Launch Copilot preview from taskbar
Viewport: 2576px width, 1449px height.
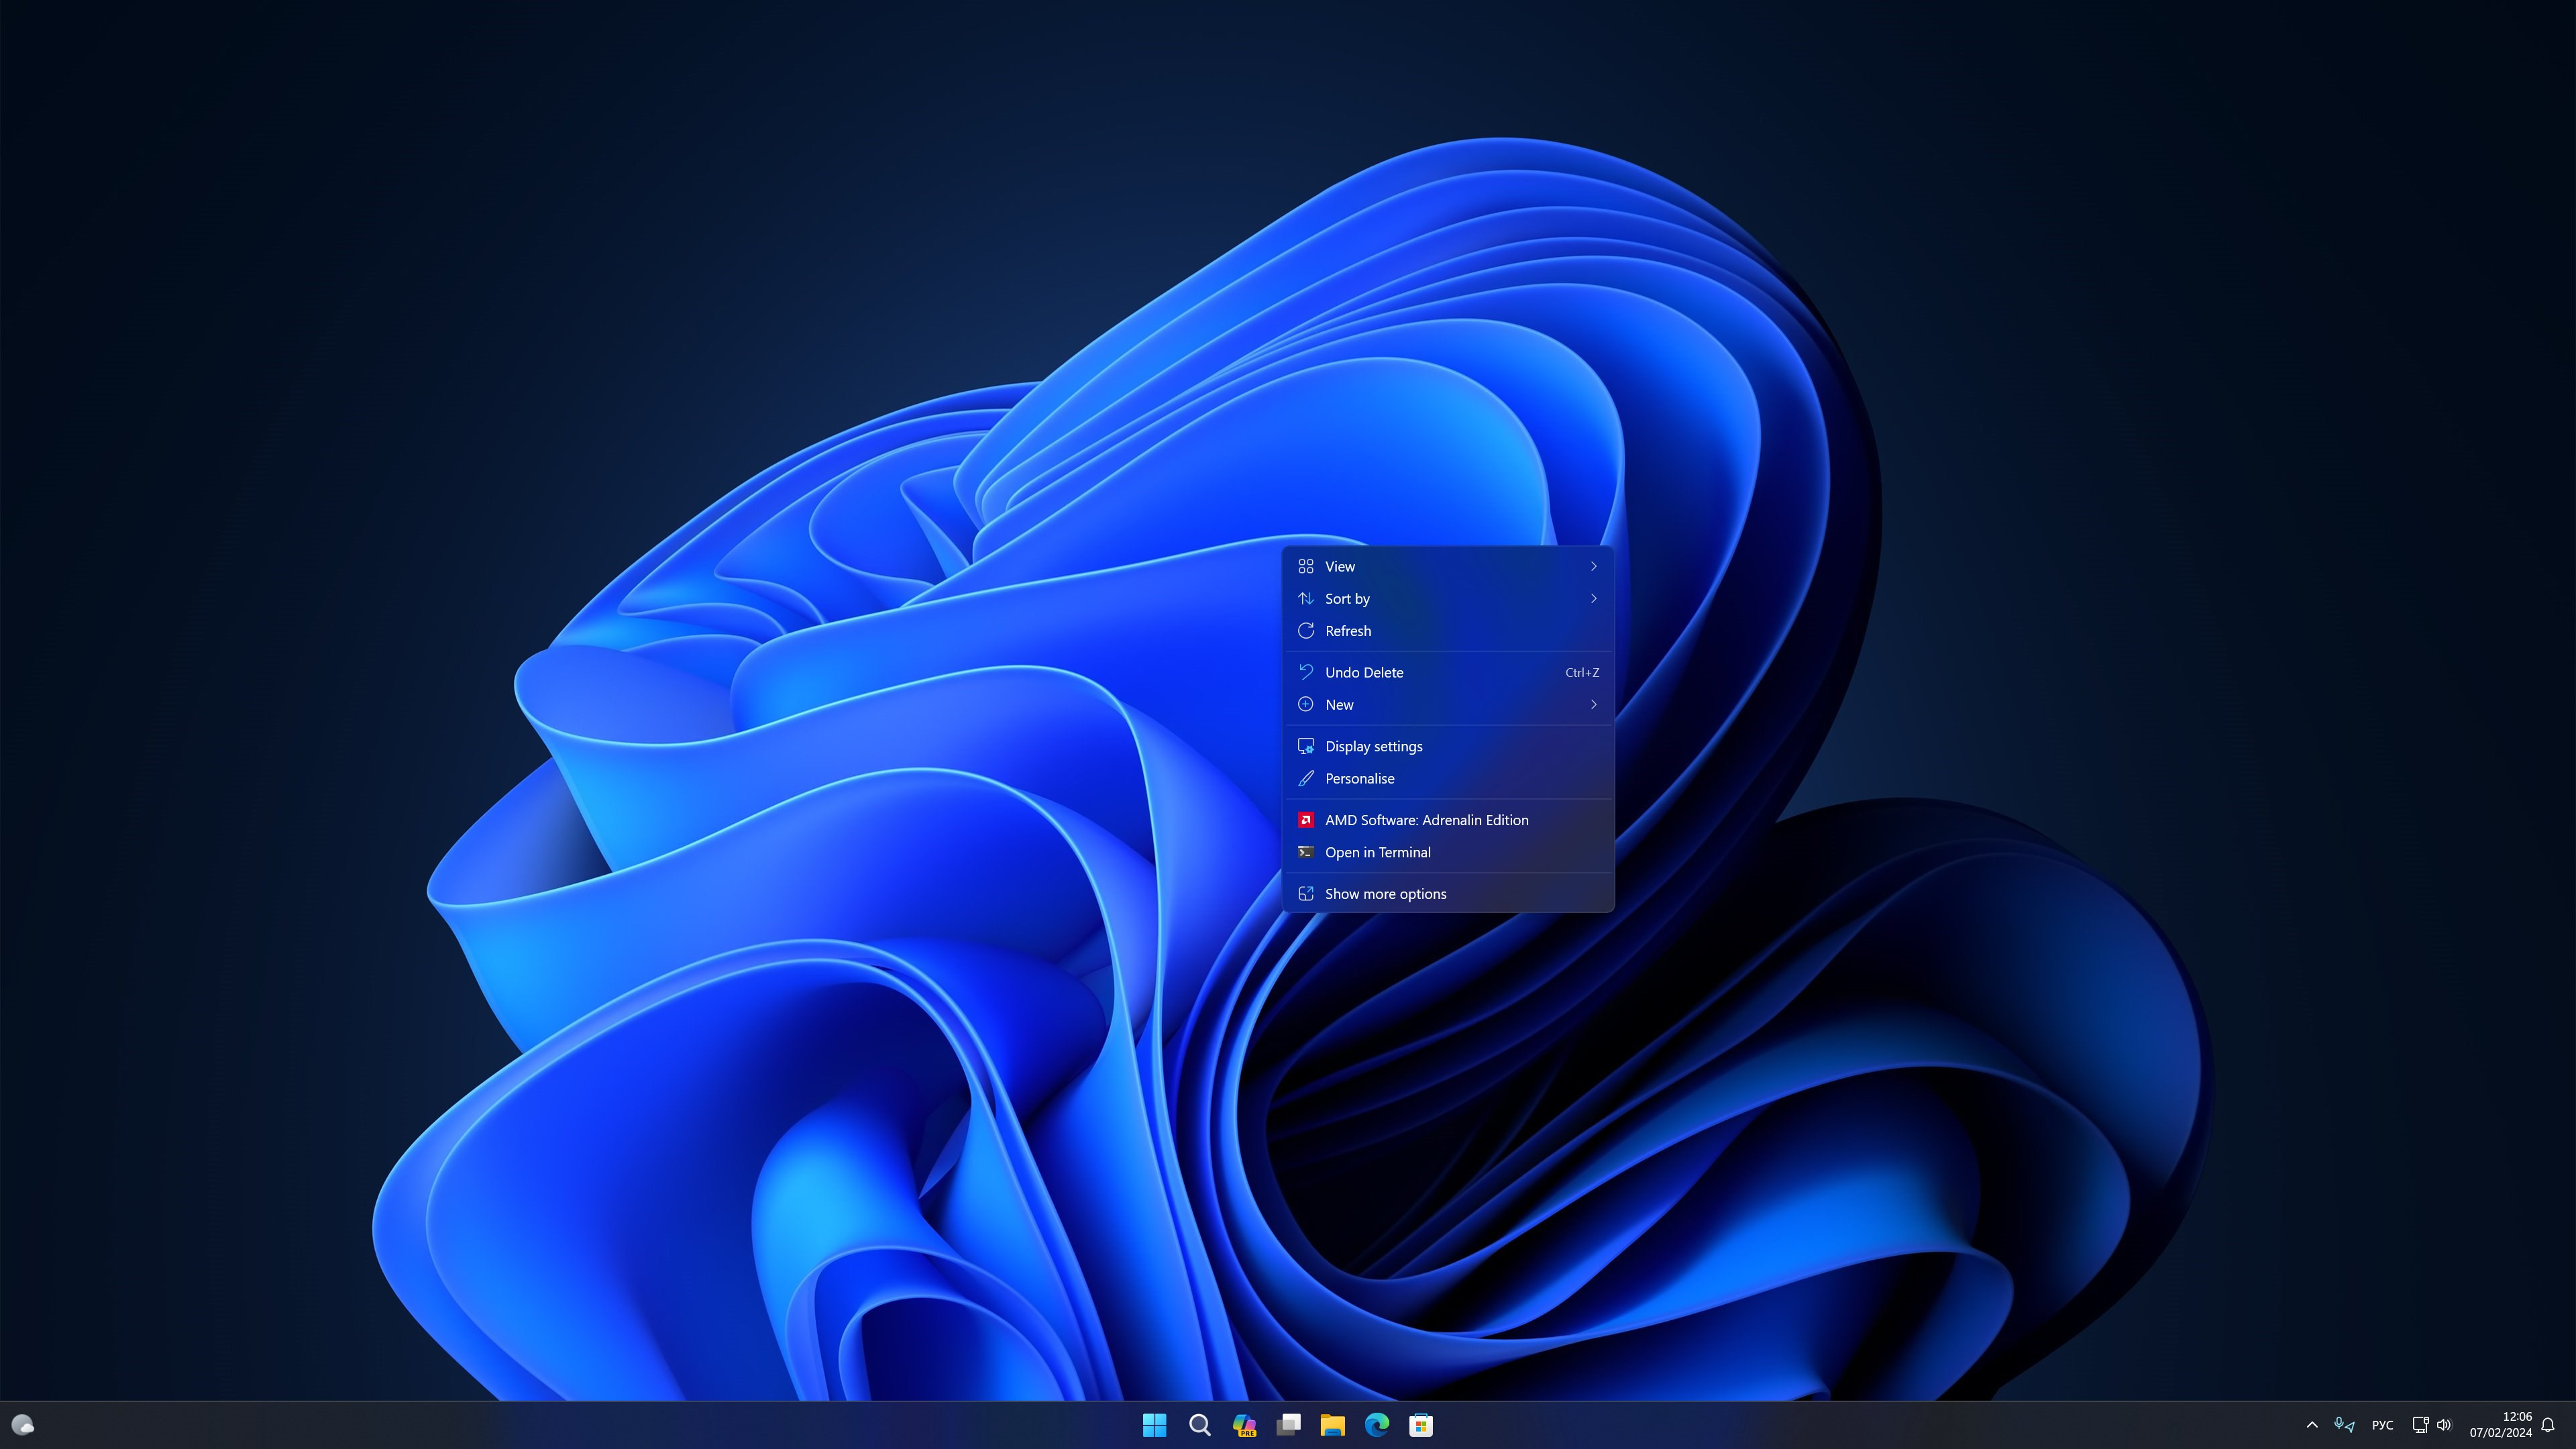(x=1244, y=1425)
